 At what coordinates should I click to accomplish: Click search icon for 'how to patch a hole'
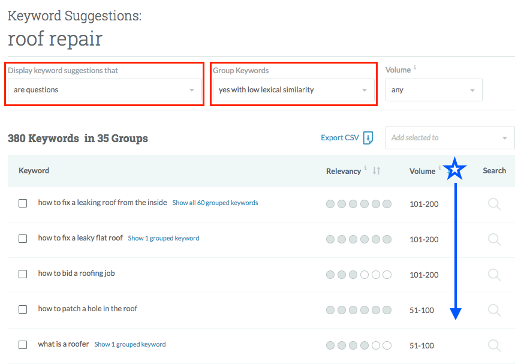(x=494, y=310)
